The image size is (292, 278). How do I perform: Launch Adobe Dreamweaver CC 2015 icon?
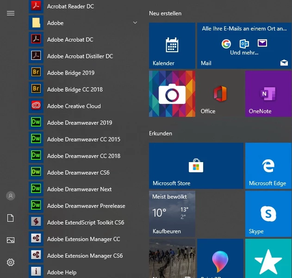click(36, 139)
